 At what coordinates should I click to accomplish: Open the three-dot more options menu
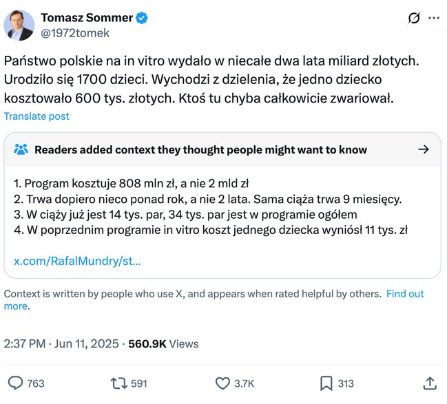(434, 18)
